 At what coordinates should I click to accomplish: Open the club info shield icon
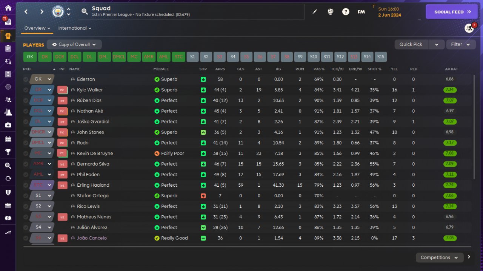click(x=8, y=192)
